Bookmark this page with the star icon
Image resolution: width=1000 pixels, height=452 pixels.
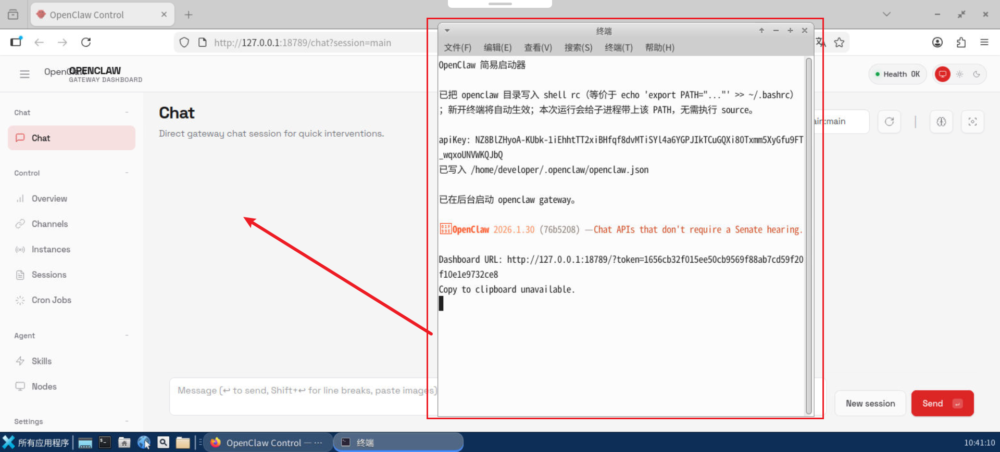click(839, 43)
